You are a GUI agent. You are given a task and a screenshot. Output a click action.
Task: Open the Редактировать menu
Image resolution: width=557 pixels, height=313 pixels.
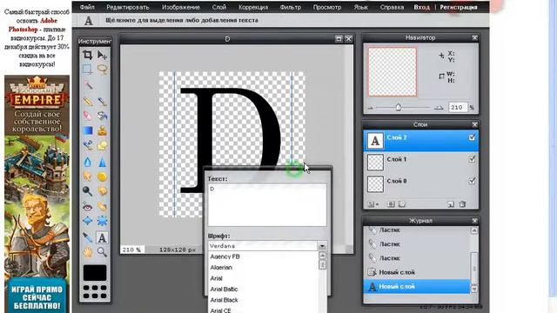[x=128, y=7]
